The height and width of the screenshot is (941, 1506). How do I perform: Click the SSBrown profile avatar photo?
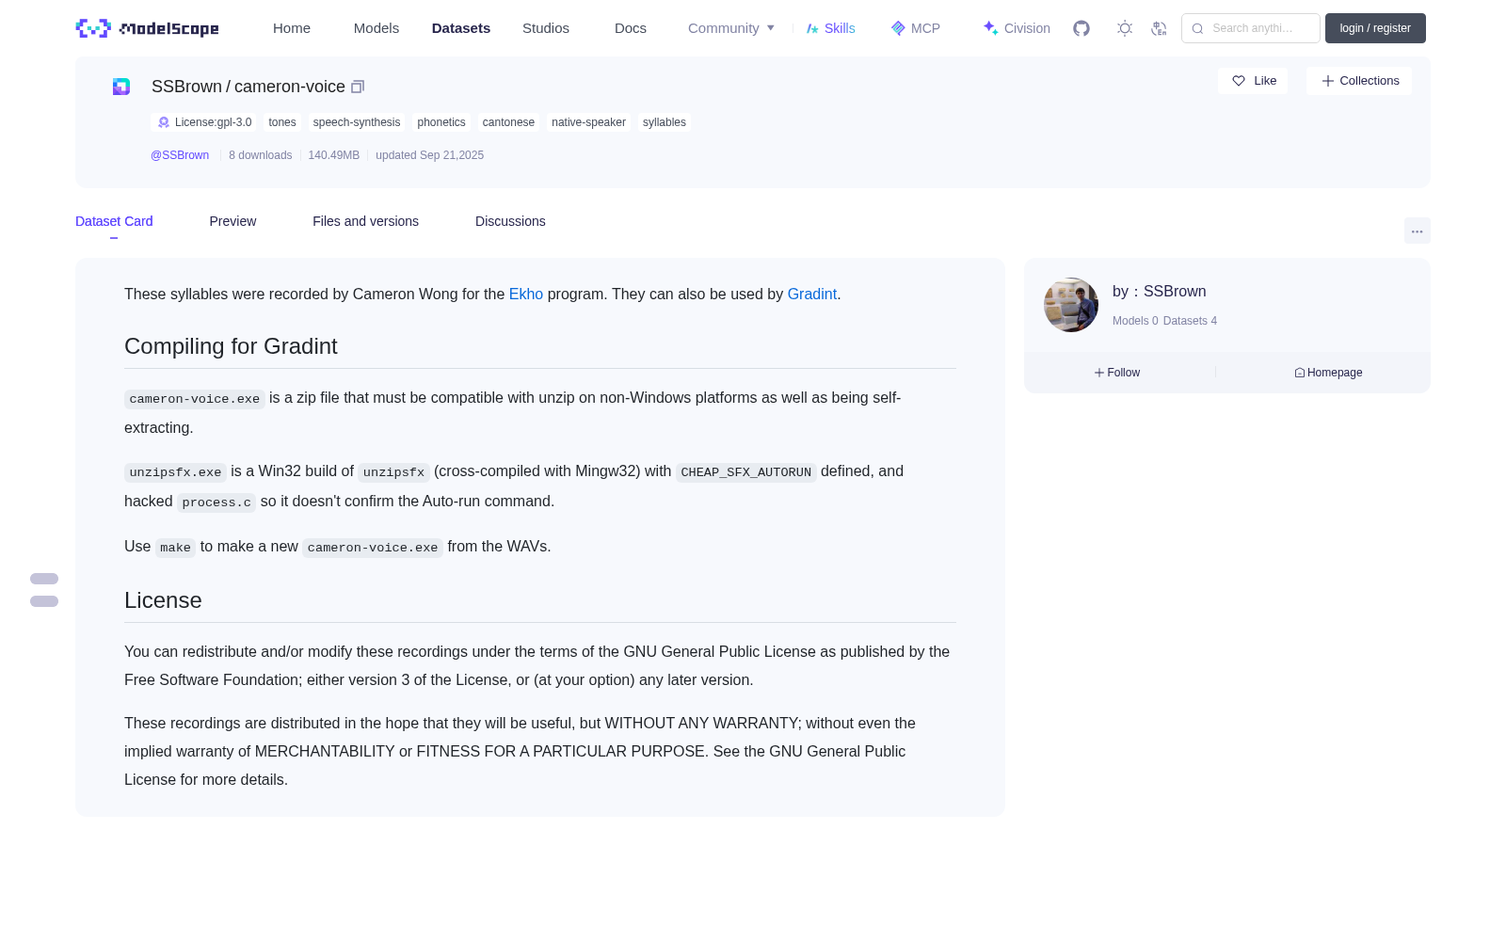pos(1071,305)
